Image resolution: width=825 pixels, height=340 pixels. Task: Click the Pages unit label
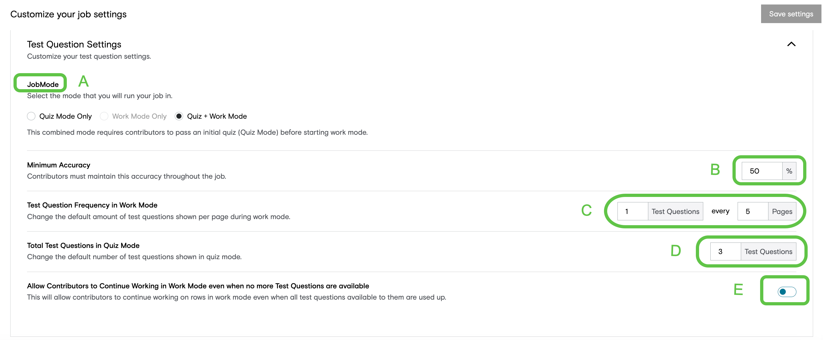click(782, 211)
